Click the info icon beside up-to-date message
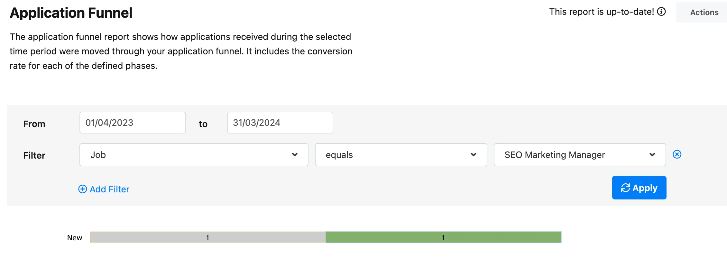This screenshot has height=267, width=727. tap(661, 12)
